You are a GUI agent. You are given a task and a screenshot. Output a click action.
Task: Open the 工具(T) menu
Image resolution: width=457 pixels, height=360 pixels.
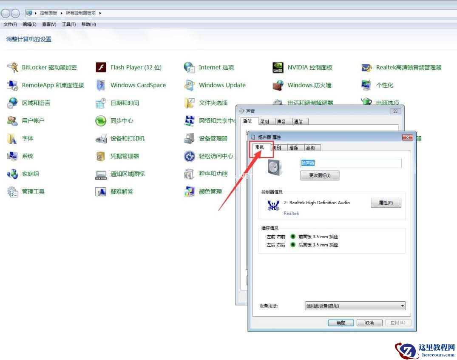(69, 24)
